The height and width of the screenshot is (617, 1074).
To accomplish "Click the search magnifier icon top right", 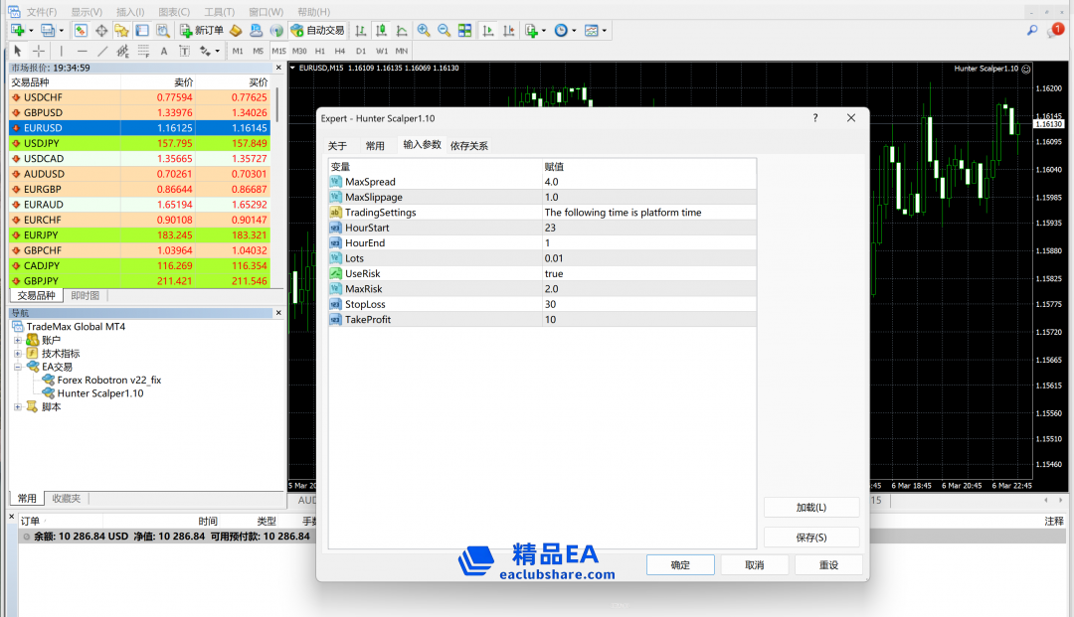I will [x=1032, y=31].
